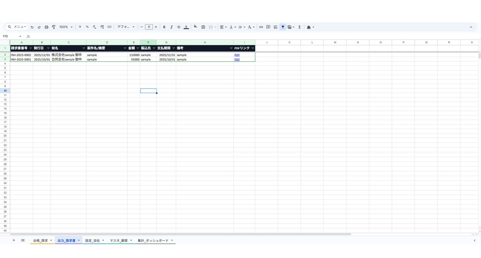The height and width of the screenshot is (258, 481).
Task: Click the name box showing F10
Action: coord(12,36)
